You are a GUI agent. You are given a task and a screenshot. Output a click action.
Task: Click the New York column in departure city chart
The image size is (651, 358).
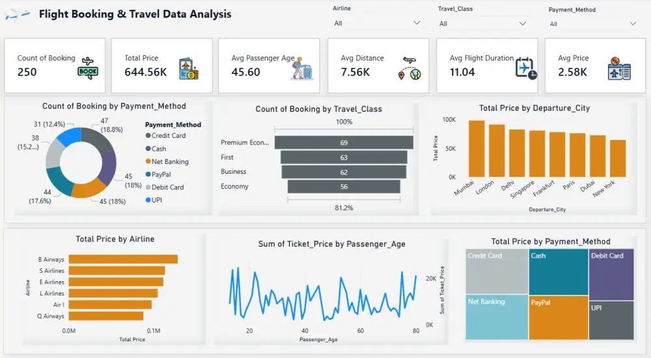click(618, 159)
